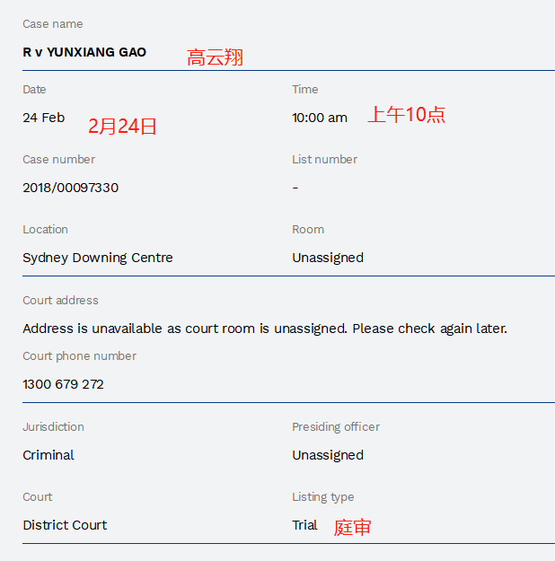Viewport: 555px width, 561px height.
Task: Click the Presiding officer label
Action: [336, 427]
